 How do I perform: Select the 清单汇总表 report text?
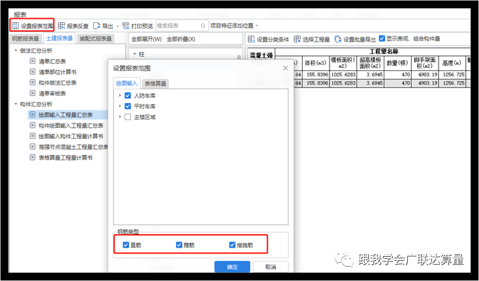[52, 61]
